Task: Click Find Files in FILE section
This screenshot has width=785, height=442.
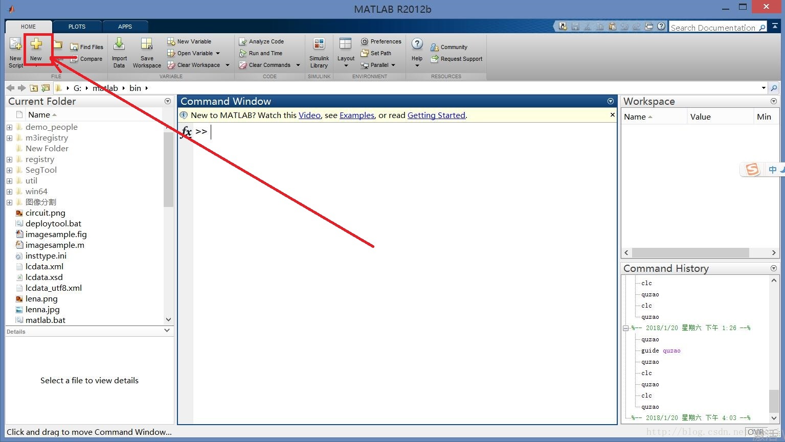Action: (86, 47)
